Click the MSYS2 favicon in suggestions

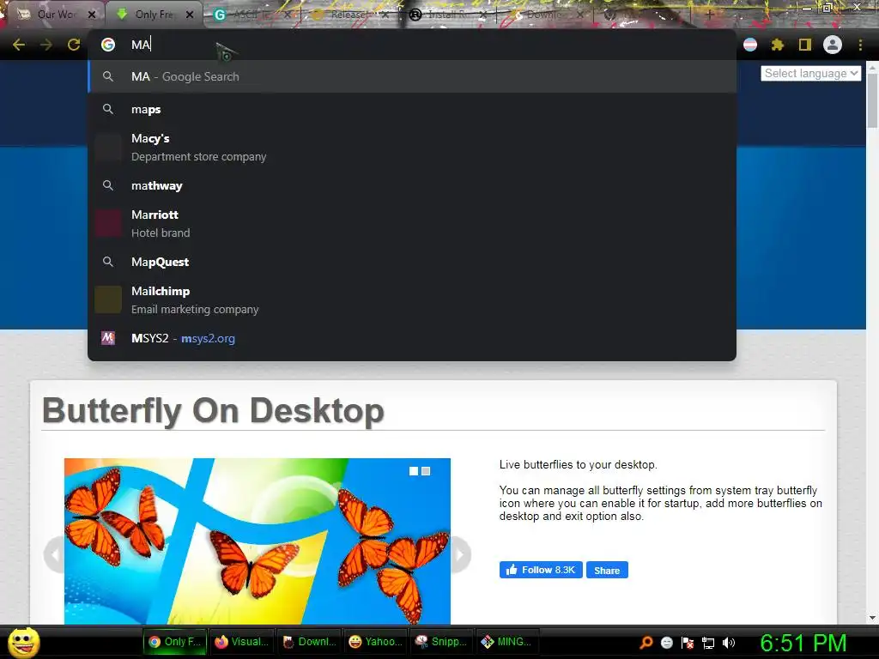(x=108, y=338)
